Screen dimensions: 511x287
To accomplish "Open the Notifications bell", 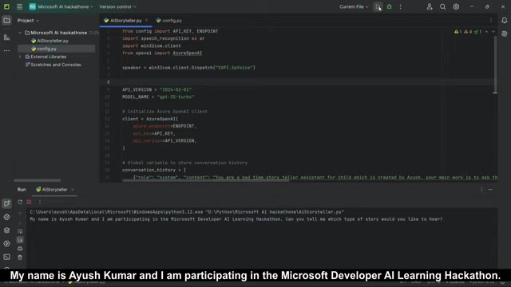I will click(504, 21).
